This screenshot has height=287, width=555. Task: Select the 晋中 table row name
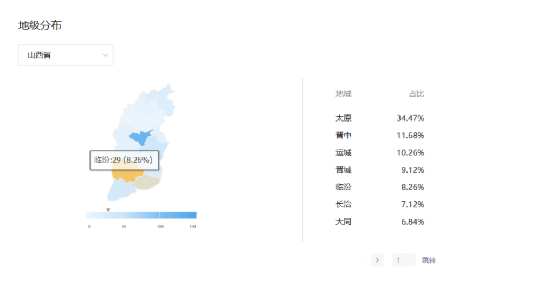pyautogui.click(x=343, y=135)
